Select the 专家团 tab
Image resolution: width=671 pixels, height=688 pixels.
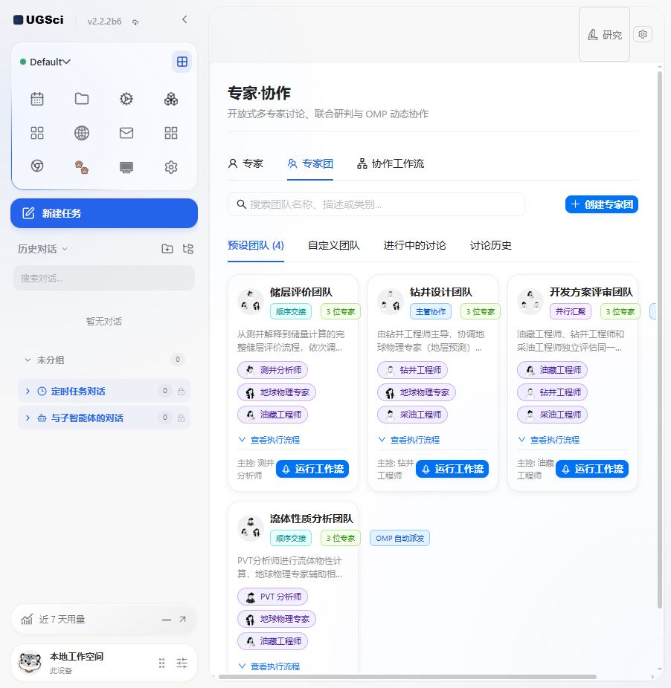pyautogui.click(x=310, y=163)
